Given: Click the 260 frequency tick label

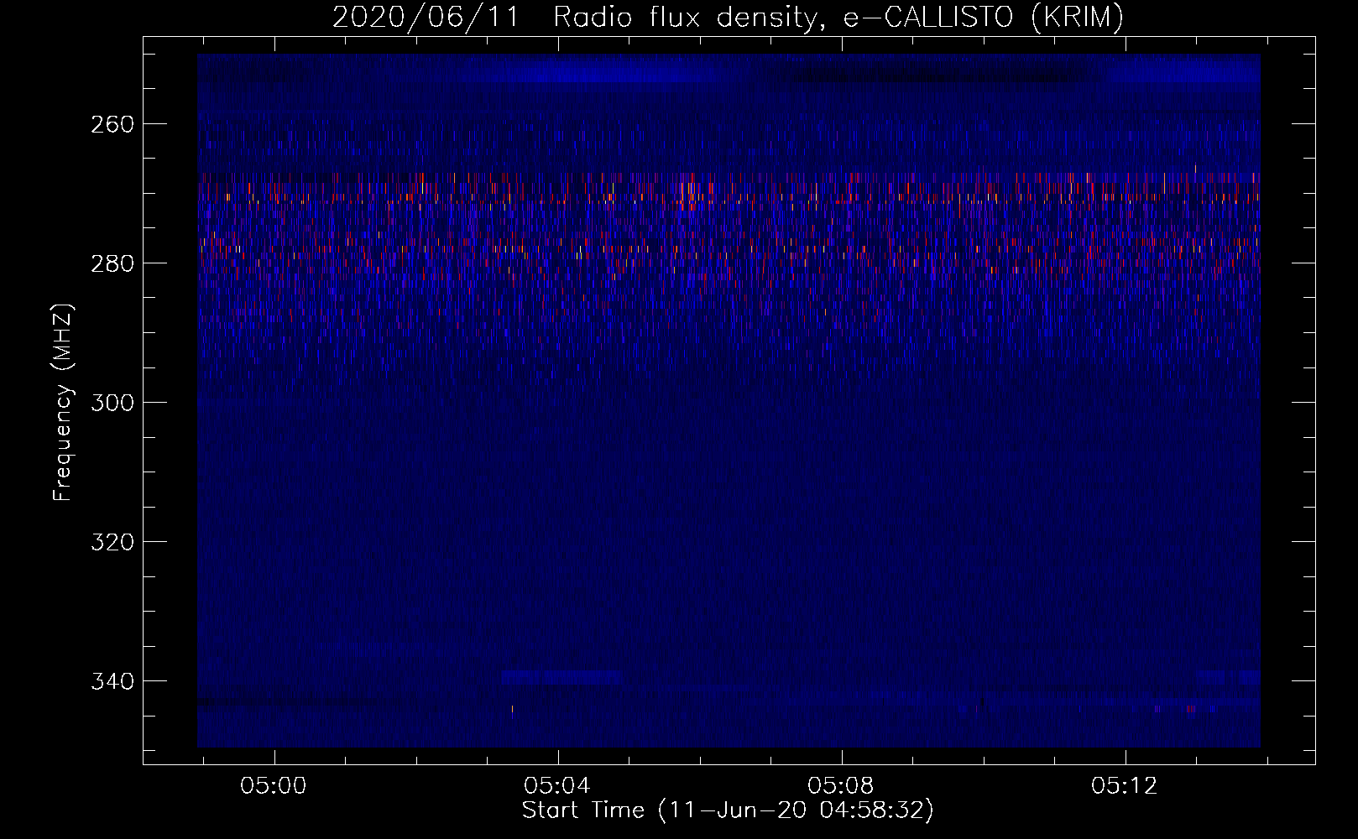Looking at the screenshot, I should coord(112,124).
